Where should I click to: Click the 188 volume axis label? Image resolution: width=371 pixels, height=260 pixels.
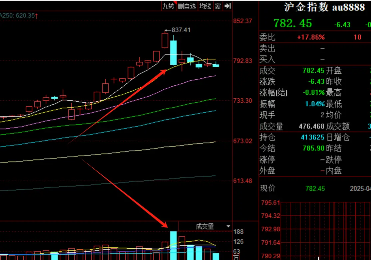click(x=238, y=232)
